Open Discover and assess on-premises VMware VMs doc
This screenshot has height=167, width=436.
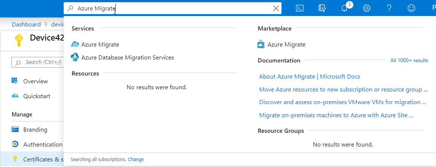click(343, 102)
